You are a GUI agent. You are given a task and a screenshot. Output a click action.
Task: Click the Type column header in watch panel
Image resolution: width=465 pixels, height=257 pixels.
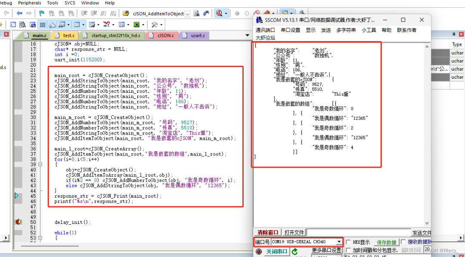(x=457, y=44)
